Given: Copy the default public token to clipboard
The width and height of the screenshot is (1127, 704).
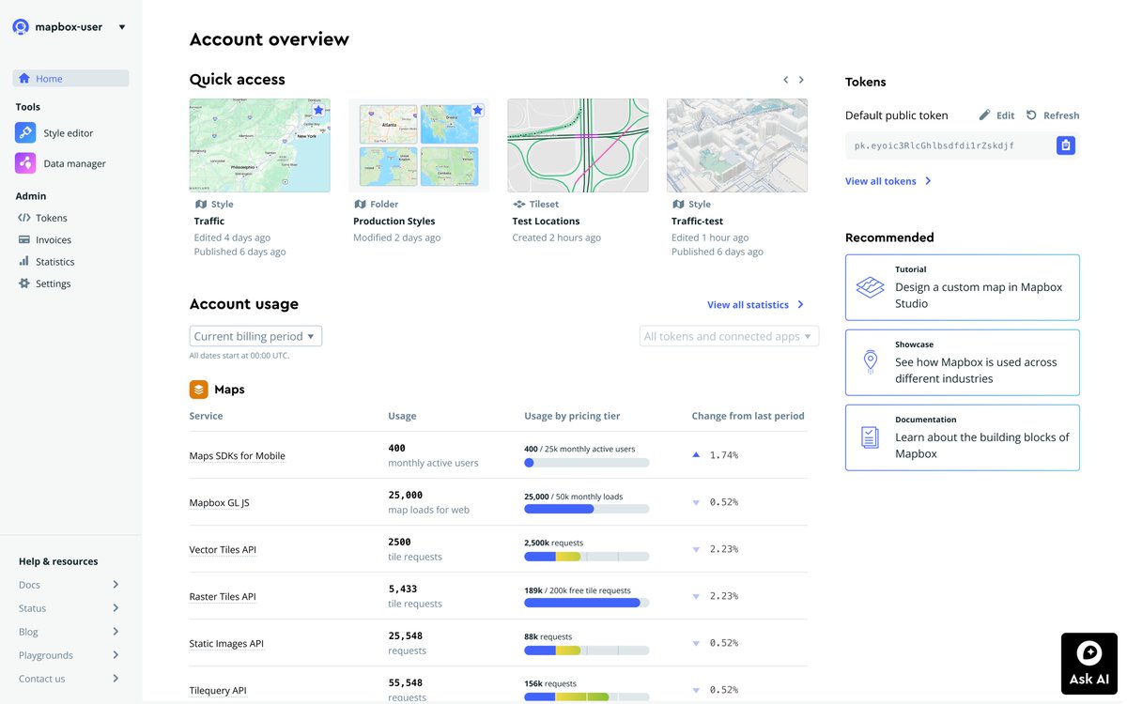Looking at the screenshot, I should 1065,145.
